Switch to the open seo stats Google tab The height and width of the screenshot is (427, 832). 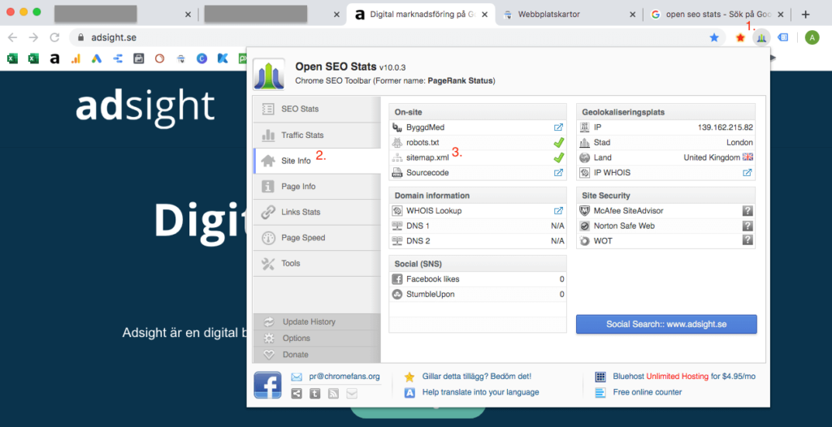[x=719, y=15]
